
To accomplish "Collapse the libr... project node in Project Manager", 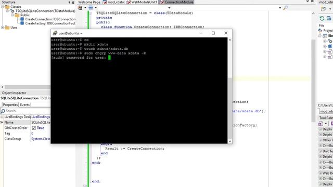I will (x=320, y=36).
